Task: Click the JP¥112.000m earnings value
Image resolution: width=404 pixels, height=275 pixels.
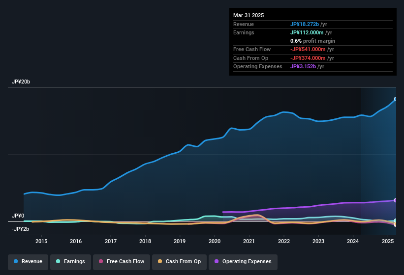Action: click(x=307, y=32)
